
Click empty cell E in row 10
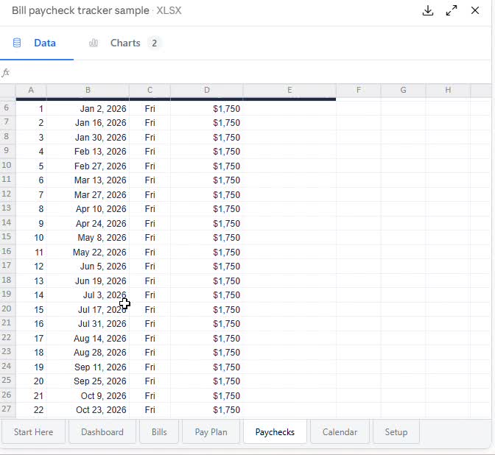point(289,166)
